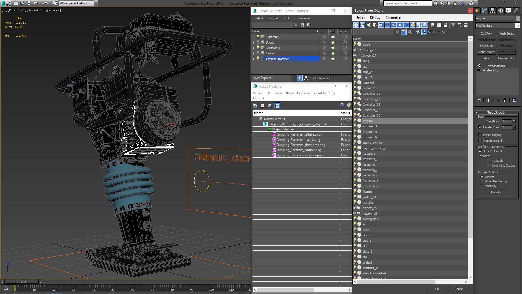This screenshot has height=294, width=522.
Task: Click the binoculars search icon in title bar
Action: point(436,3)
